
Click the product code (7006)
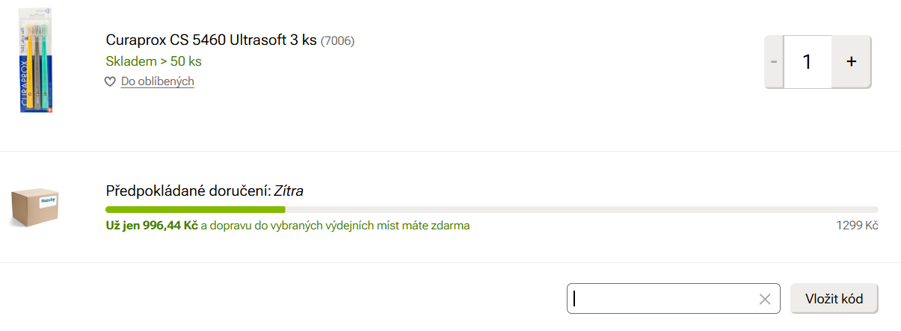(337, 41)
